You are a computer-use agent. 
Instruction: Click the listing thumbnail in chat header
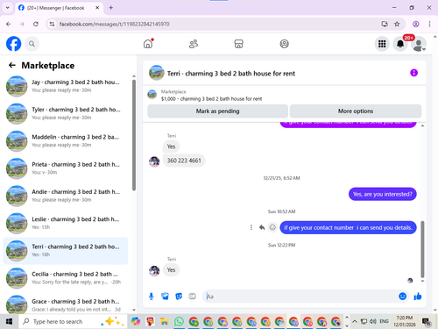(x=157, y=73)
